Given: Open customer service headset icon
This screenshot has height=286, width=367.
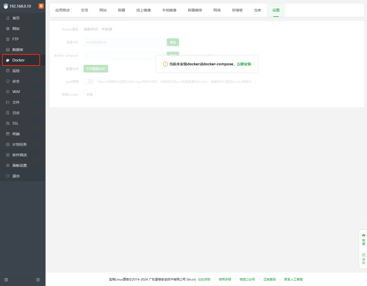Looking at the screenshot, I should (363, 236).
